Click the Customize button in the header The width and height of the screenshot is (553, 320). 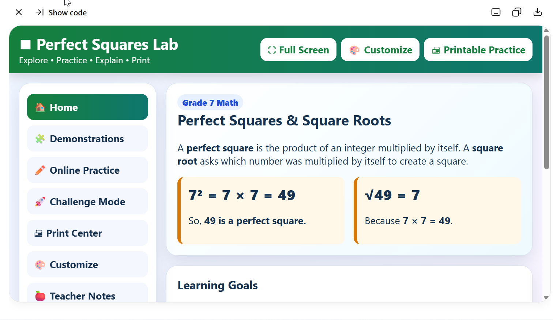click(380, 50)
